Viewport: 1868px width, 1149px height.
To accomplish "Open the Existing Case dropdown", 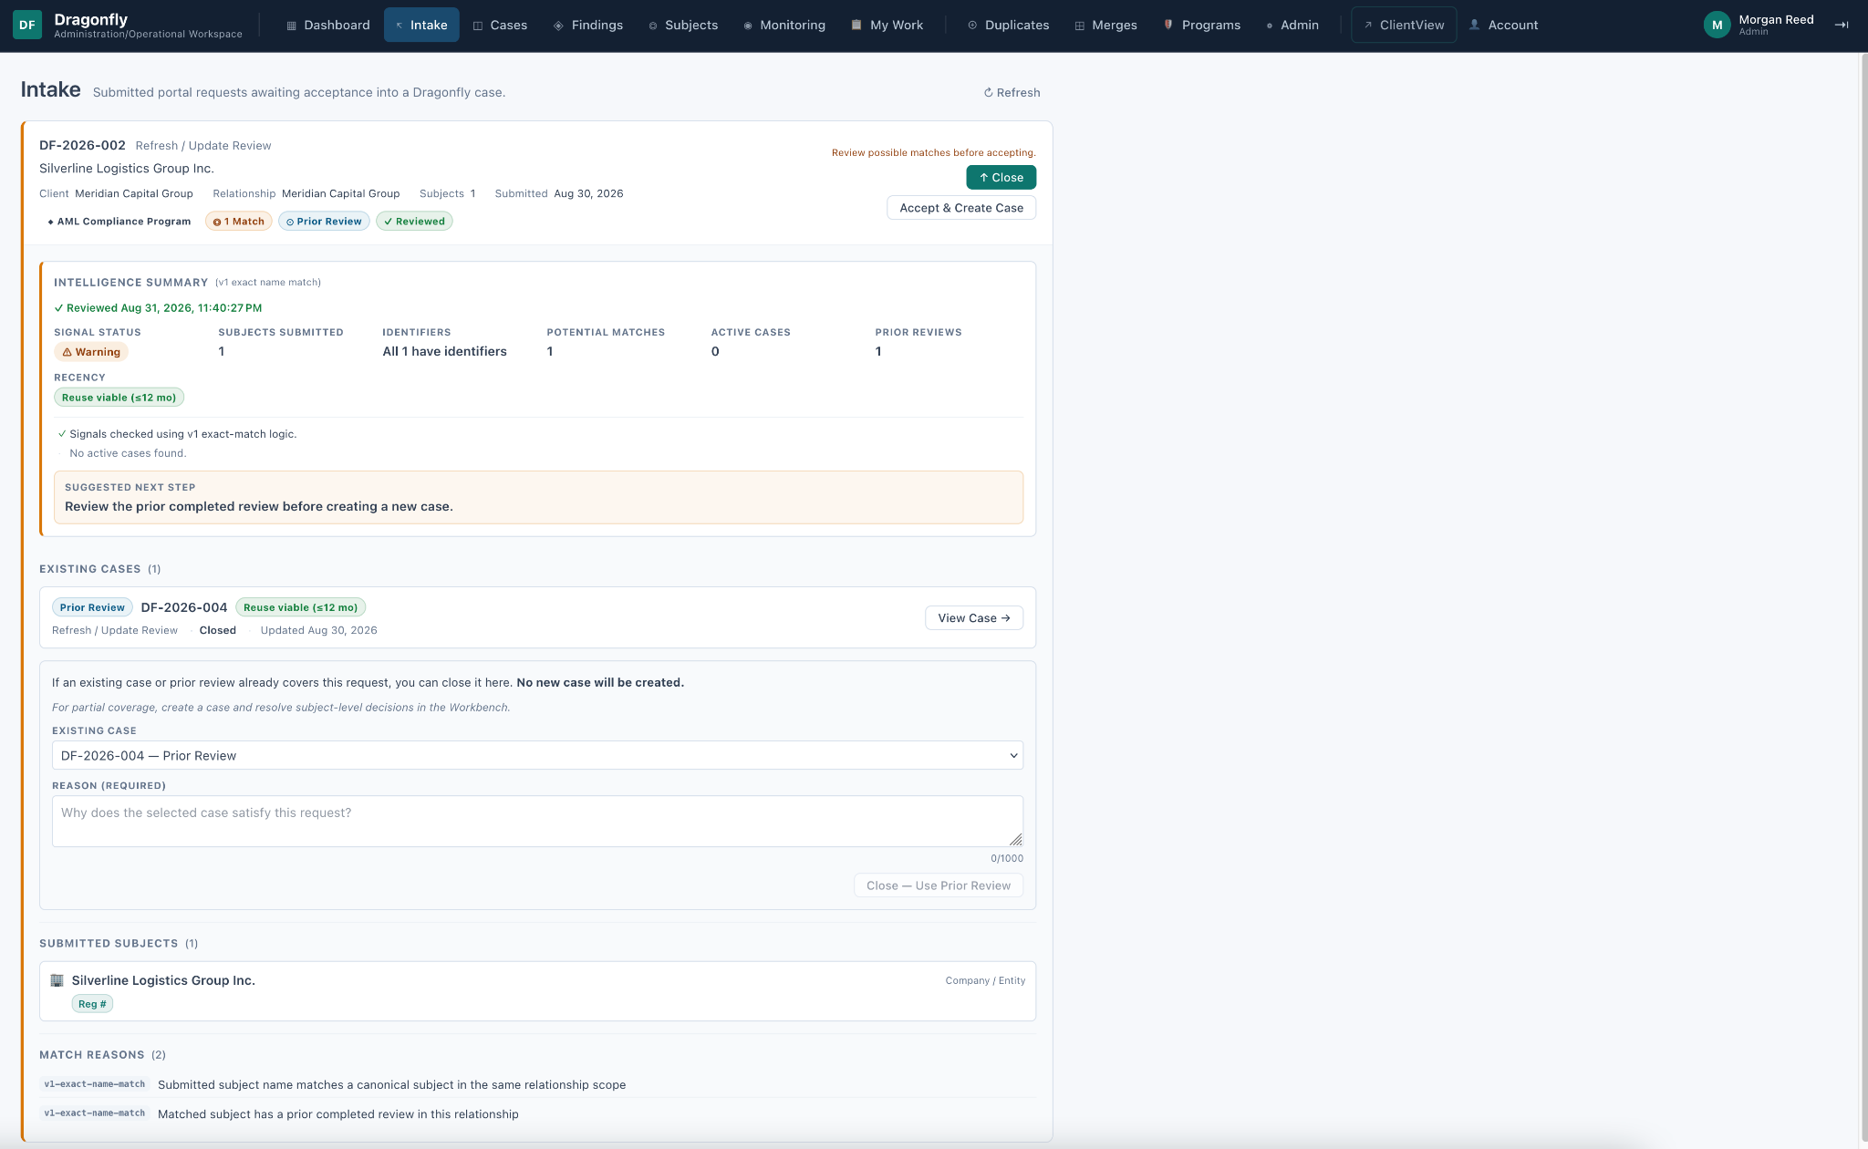I will (x=537, y=756).
